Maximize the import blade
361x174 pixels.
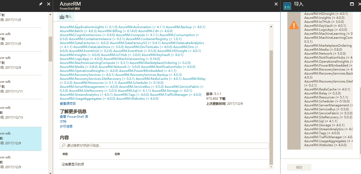[352, 4]
